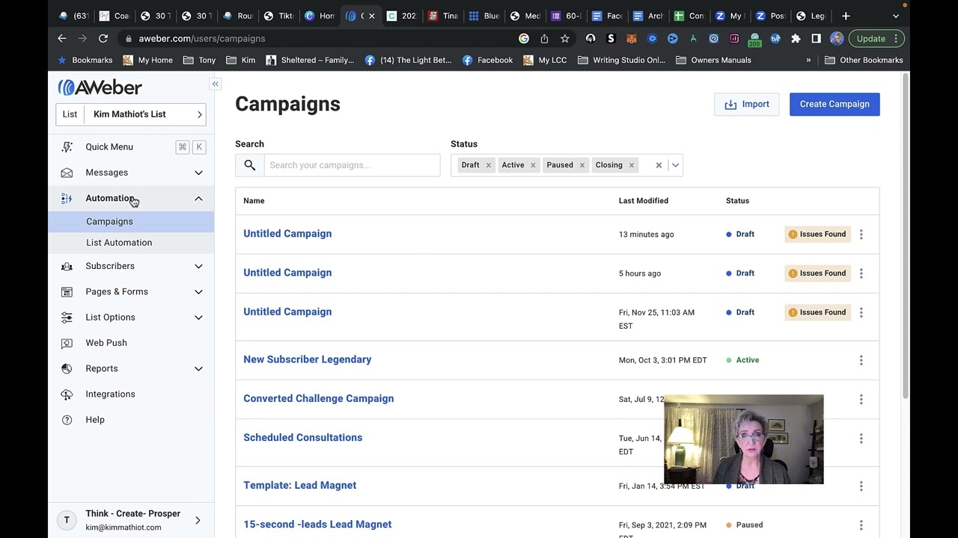Viewport: 958px width, 538px height.
Task: Open the 15-second -leads Lead Magnet campaign
Action: [x=317, y=525]
